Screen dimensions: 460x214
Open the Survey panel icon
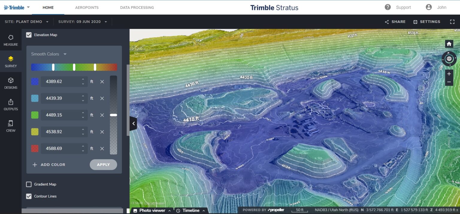tap(11, 61)
